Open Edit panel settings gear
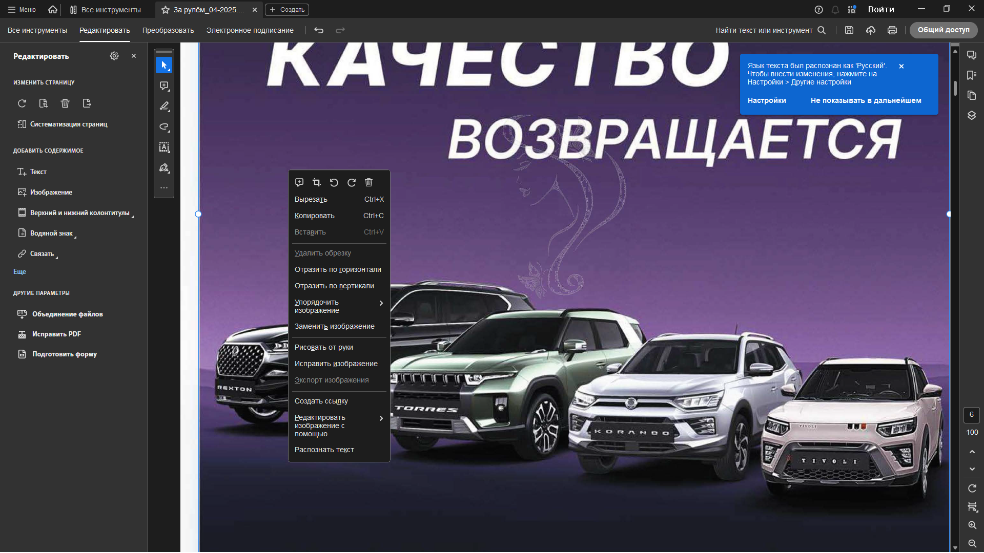This screenshot has width=984, height=553. tap(114, 56)
